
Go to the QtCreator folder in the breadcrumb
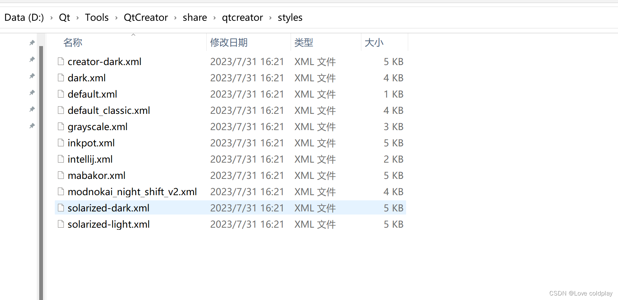point(146,17)
